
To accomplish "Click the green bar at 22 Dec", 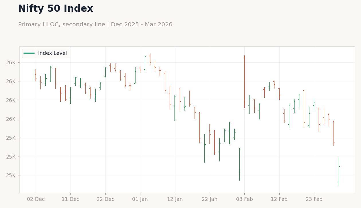I will [x=105, y=72].
